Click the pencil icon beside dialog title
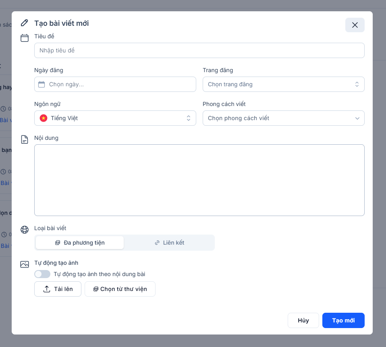 click(x=25, y=23)
